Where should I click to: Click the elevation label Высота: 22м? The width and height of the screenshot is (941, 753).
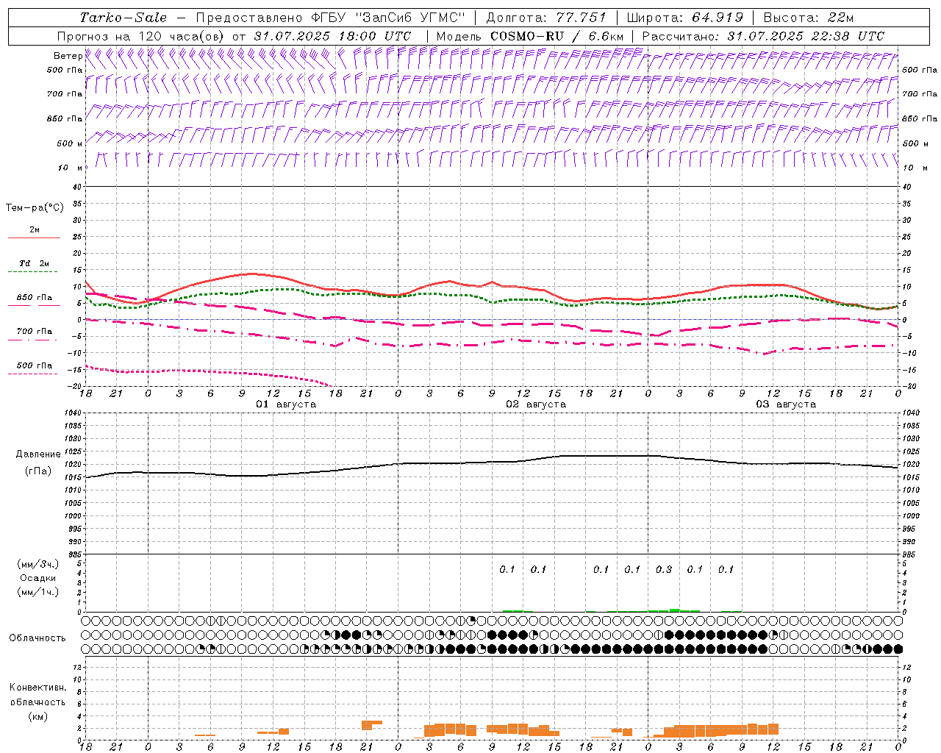tap(809, 18)
